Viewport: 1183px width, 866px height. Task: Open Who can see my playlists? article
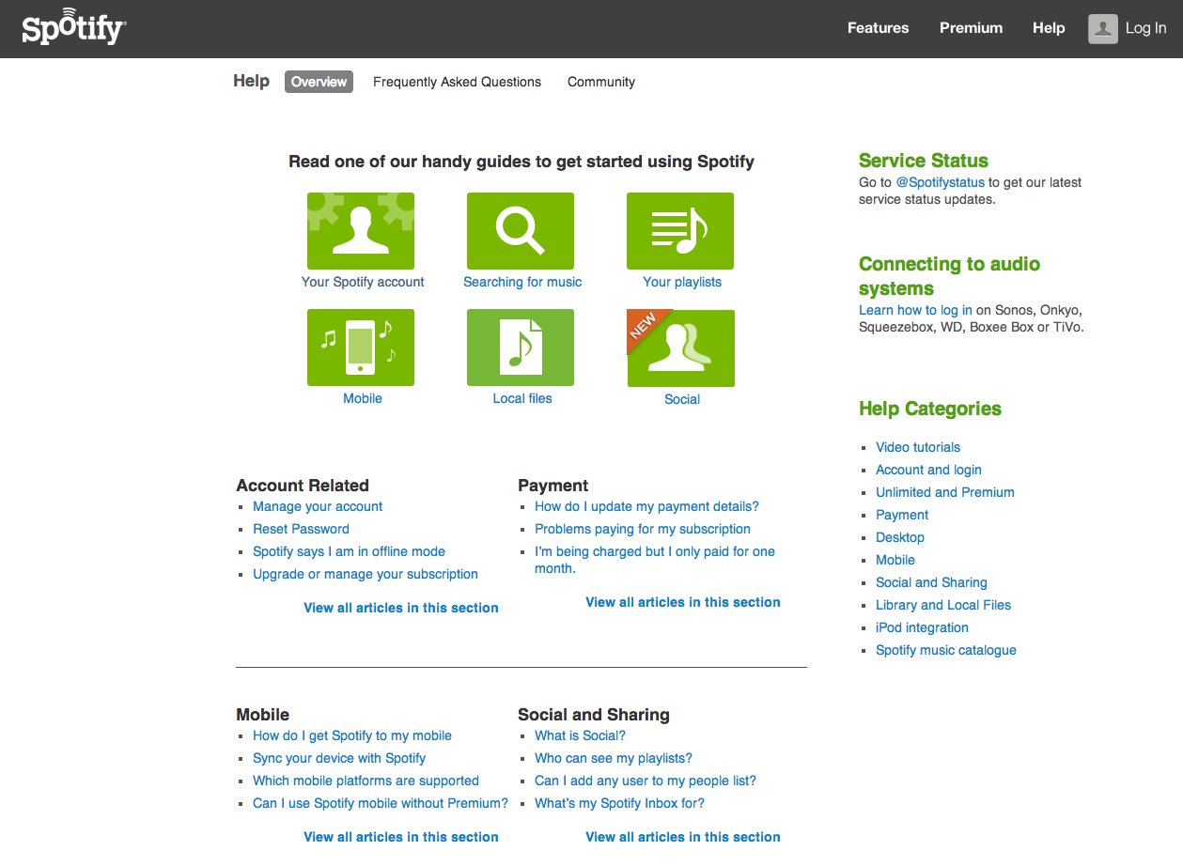click(614, 758)
